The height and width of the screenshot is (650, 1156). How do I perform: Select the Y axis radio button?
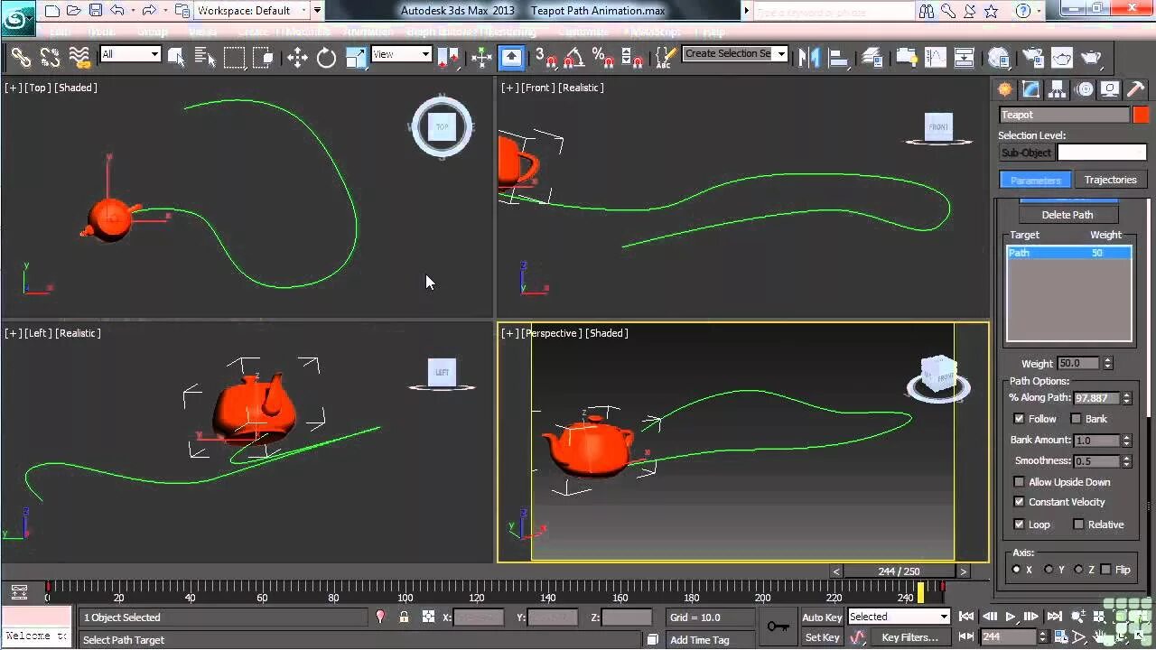coord(1049,570)
